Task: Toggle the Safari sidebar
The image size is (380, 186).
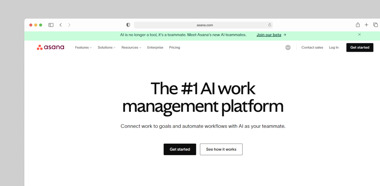Action: coord(51,25)
